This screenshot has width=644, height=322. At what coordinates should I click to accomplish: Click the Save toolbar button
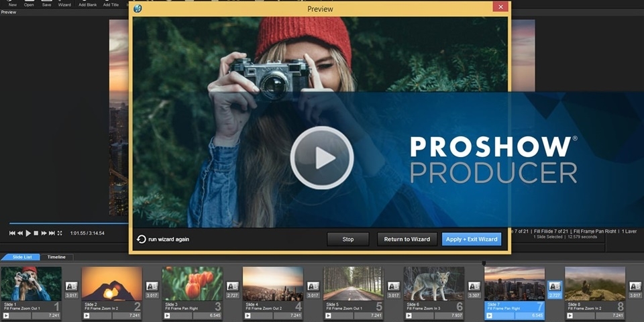46,3
